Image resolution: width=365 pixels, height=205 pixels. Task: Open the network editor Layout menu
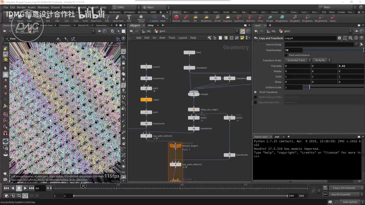point(183,38)
